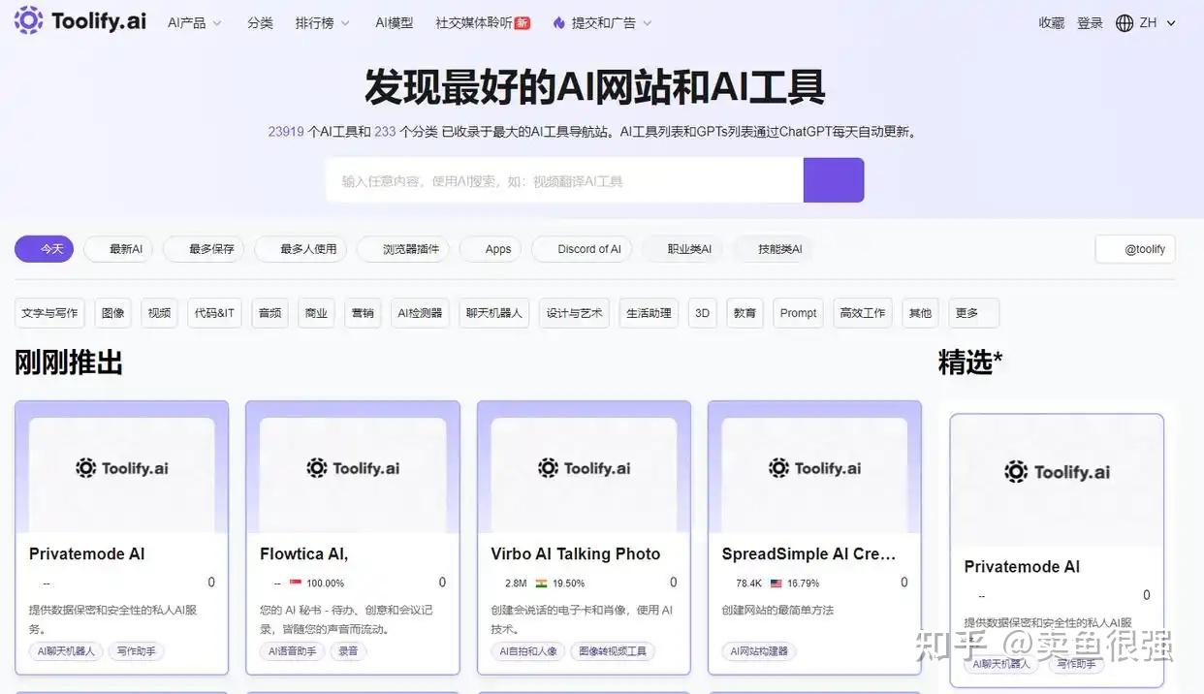Select the 最多人使用 filter tab
The image size is (1204, 694).
point(301,249)
